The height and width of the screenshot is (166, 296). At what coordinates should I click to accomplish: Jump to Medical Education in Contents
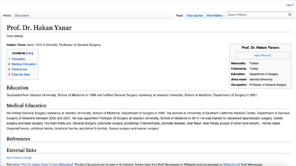(24, 64)
